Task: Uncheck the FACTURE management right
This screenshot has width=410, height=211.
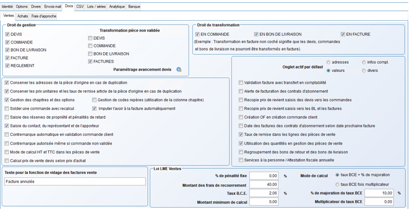Action: click(x=7, y=58)
